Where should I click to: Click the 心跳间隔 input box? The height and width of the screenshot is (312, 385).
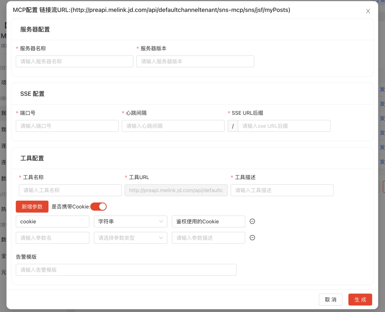point(173,126)
